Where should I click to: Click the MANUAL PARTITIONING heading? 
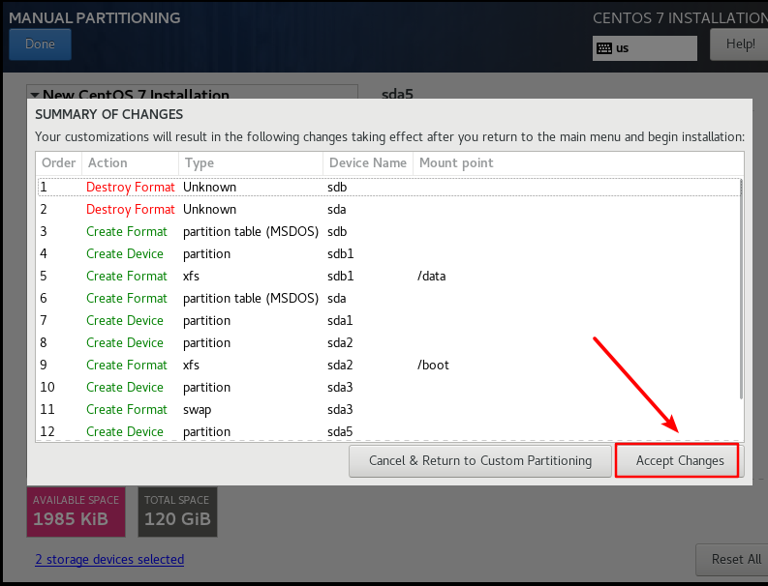[95, 18]
